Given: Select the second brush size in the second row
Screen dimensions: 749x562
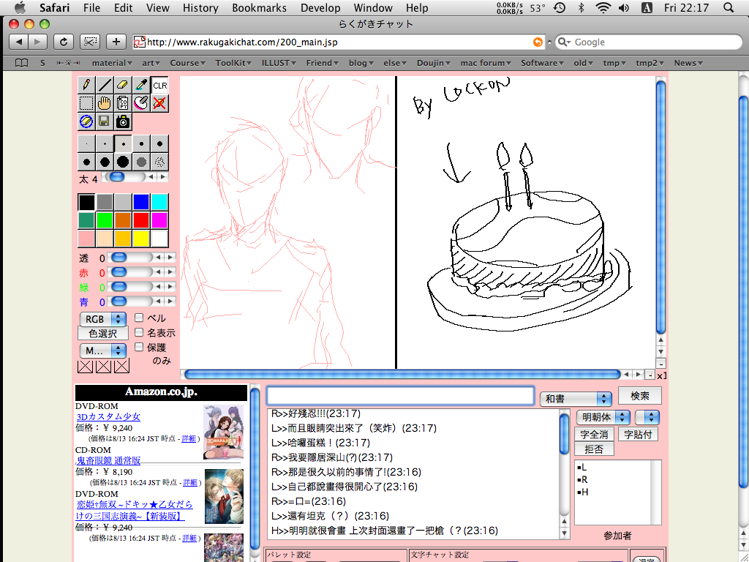Looking at the screenshot, I should click(105, 162).
